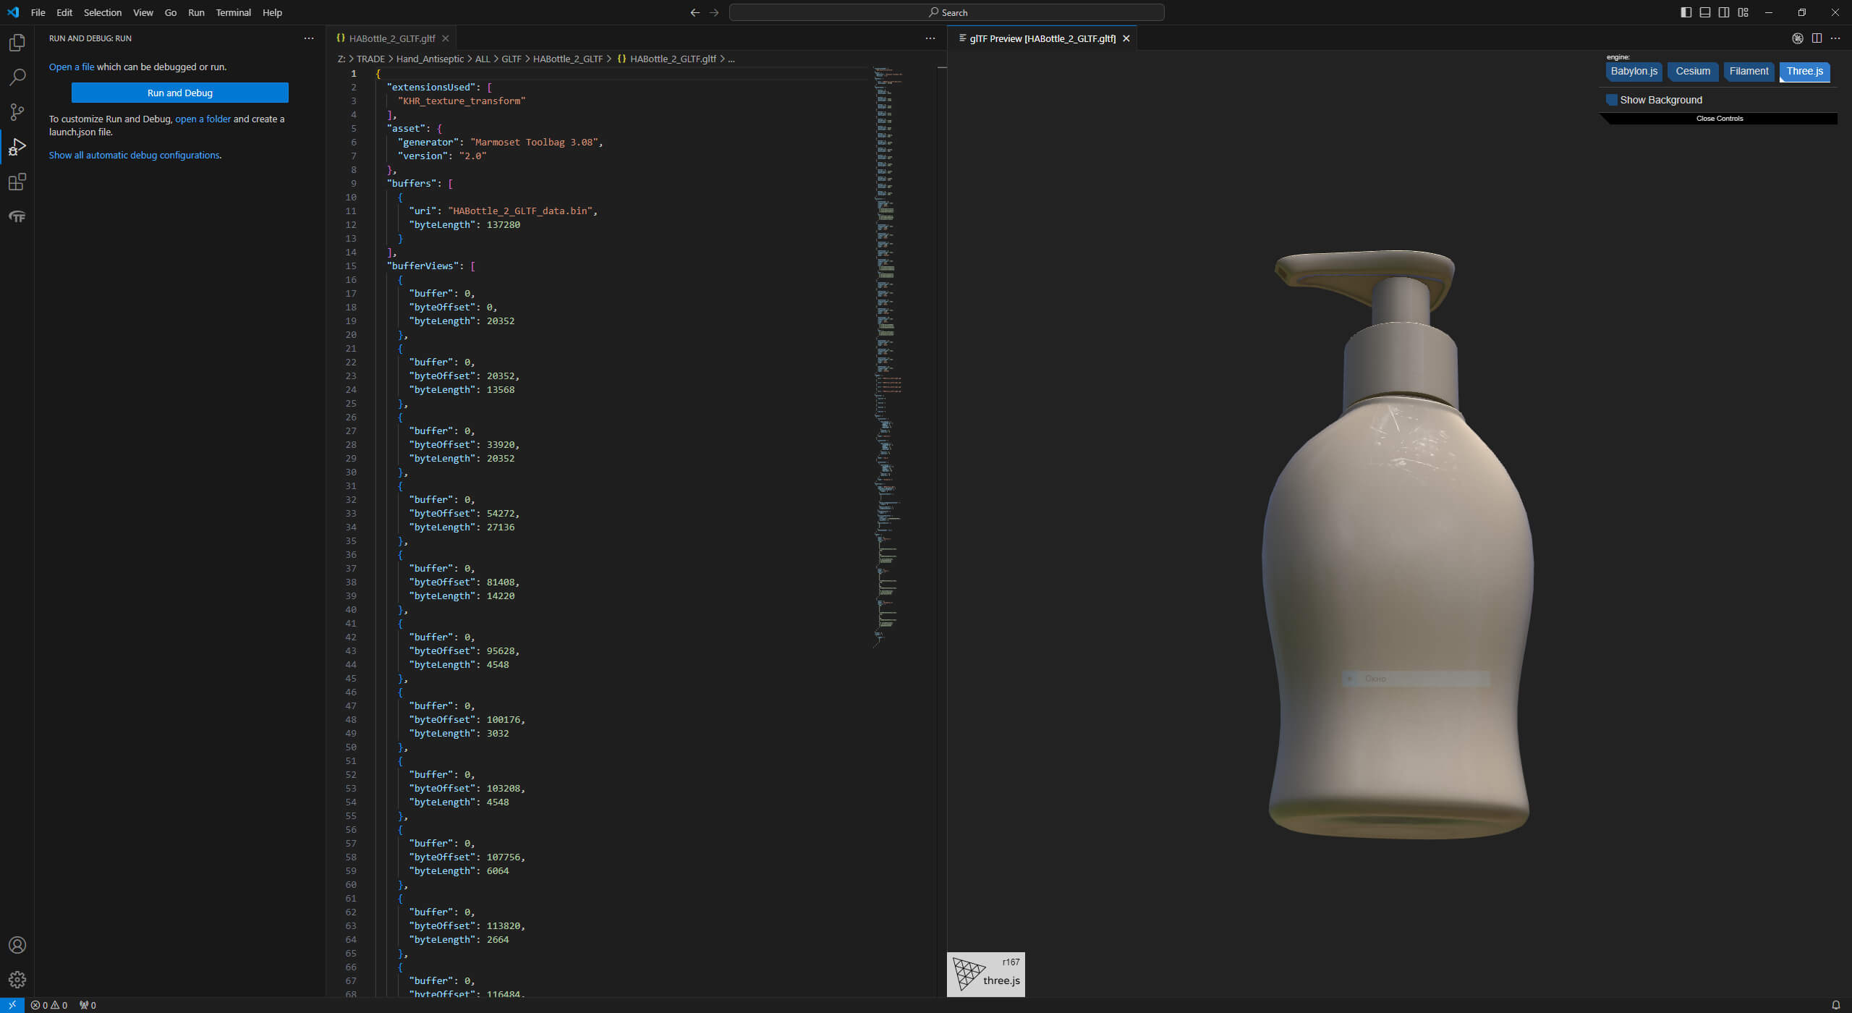This screenshot has width=1852, height=1013.
Task: Open Run and Debug panel more actions
Action: [x=309, y=38]
